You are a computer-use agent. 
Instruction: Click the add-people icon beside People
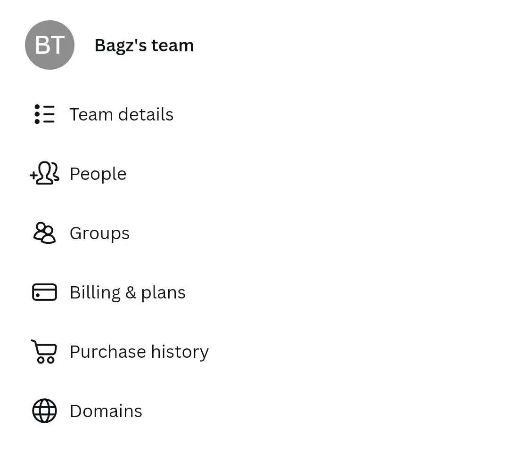pos(44,173)
